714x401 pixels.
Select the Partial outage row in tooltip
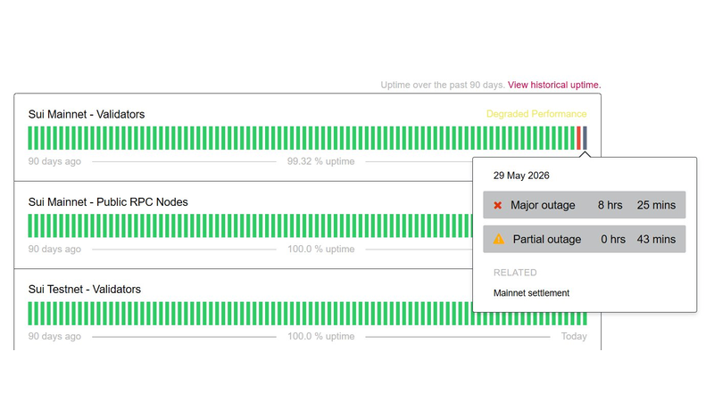click(585, 239)
